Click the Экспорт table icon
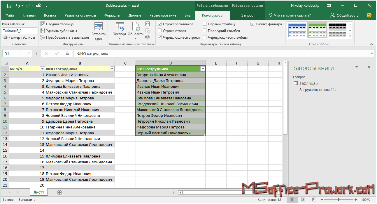The width and height of the screenshot is (377, 204). coord(120,27)
